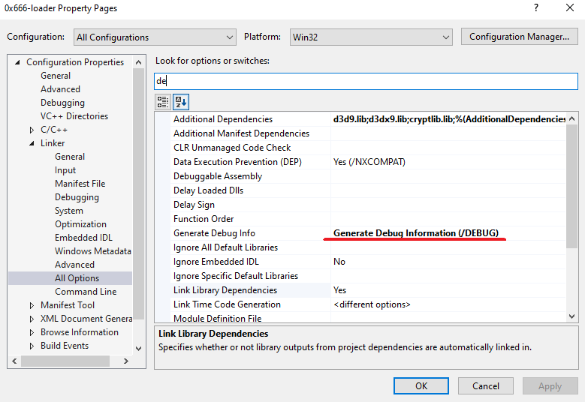585x402 pixels.
Task: Click the Additional Dependencies value field
Action: tap(448, 119)
